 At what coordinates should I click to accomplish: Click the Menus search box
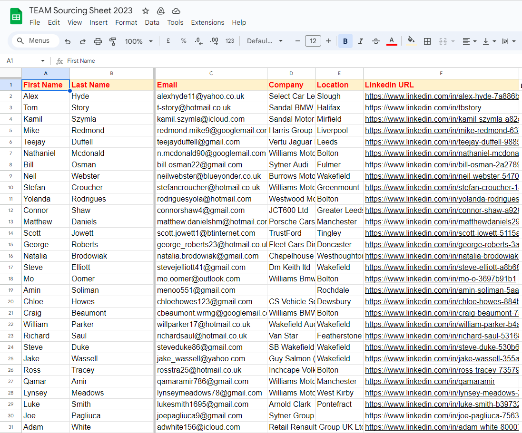click(36, 40)
